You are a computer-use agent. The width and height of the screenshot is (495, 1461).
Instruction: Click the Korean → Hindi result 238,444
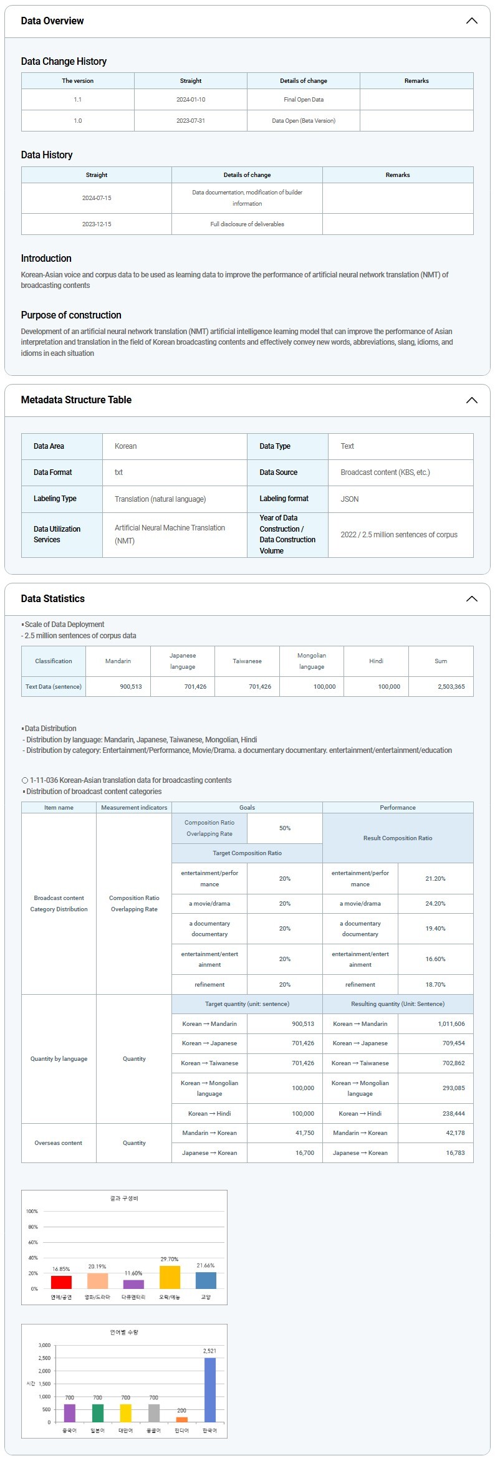click(x=453, y=1113)
